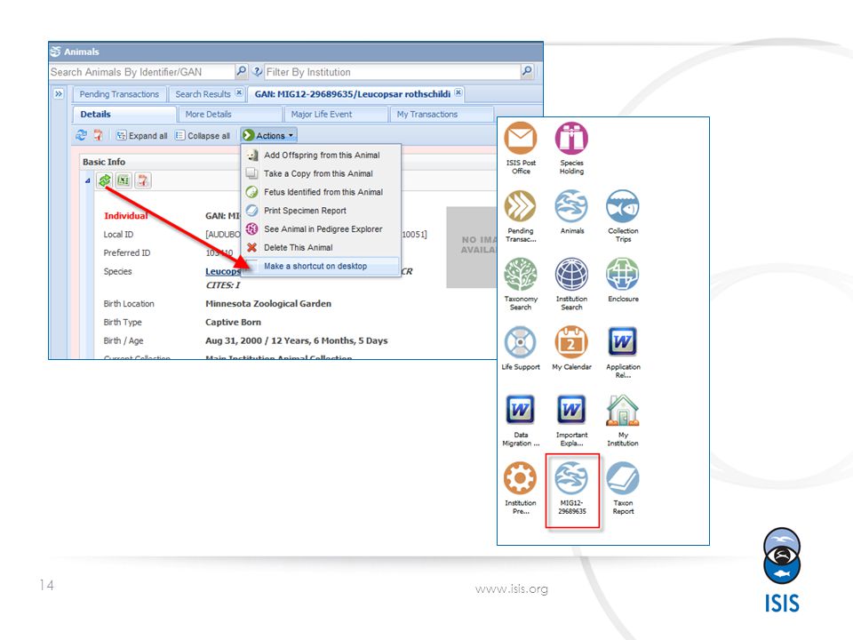Switch to Pending Transactions tab

[x=119, y=94]
